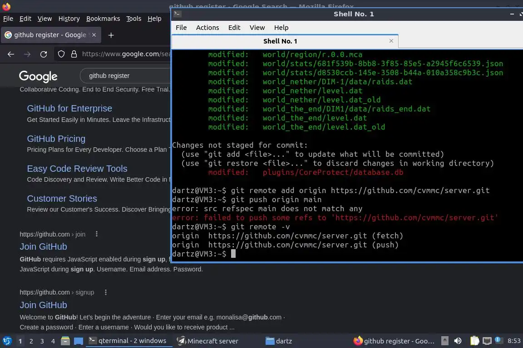Click the clock showing 8:53
This screenshot has height=348, width=523.
click(513, 341)
